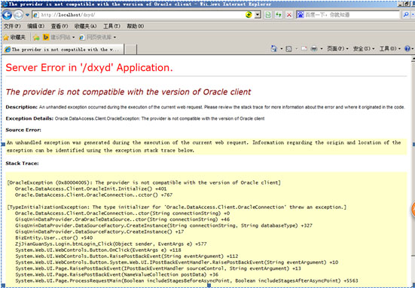415x288 pixels.
Task: Click the 'Source Error:' label
Action: (x=23, y=130)
